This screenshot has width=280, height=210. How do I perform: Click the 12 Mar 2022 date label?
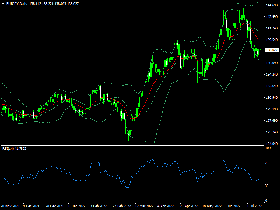point(144,206)
